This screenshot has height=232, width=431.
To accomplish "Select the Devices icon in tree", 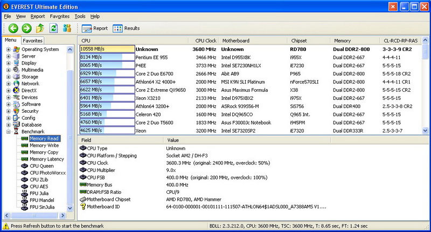I will 17,97.
